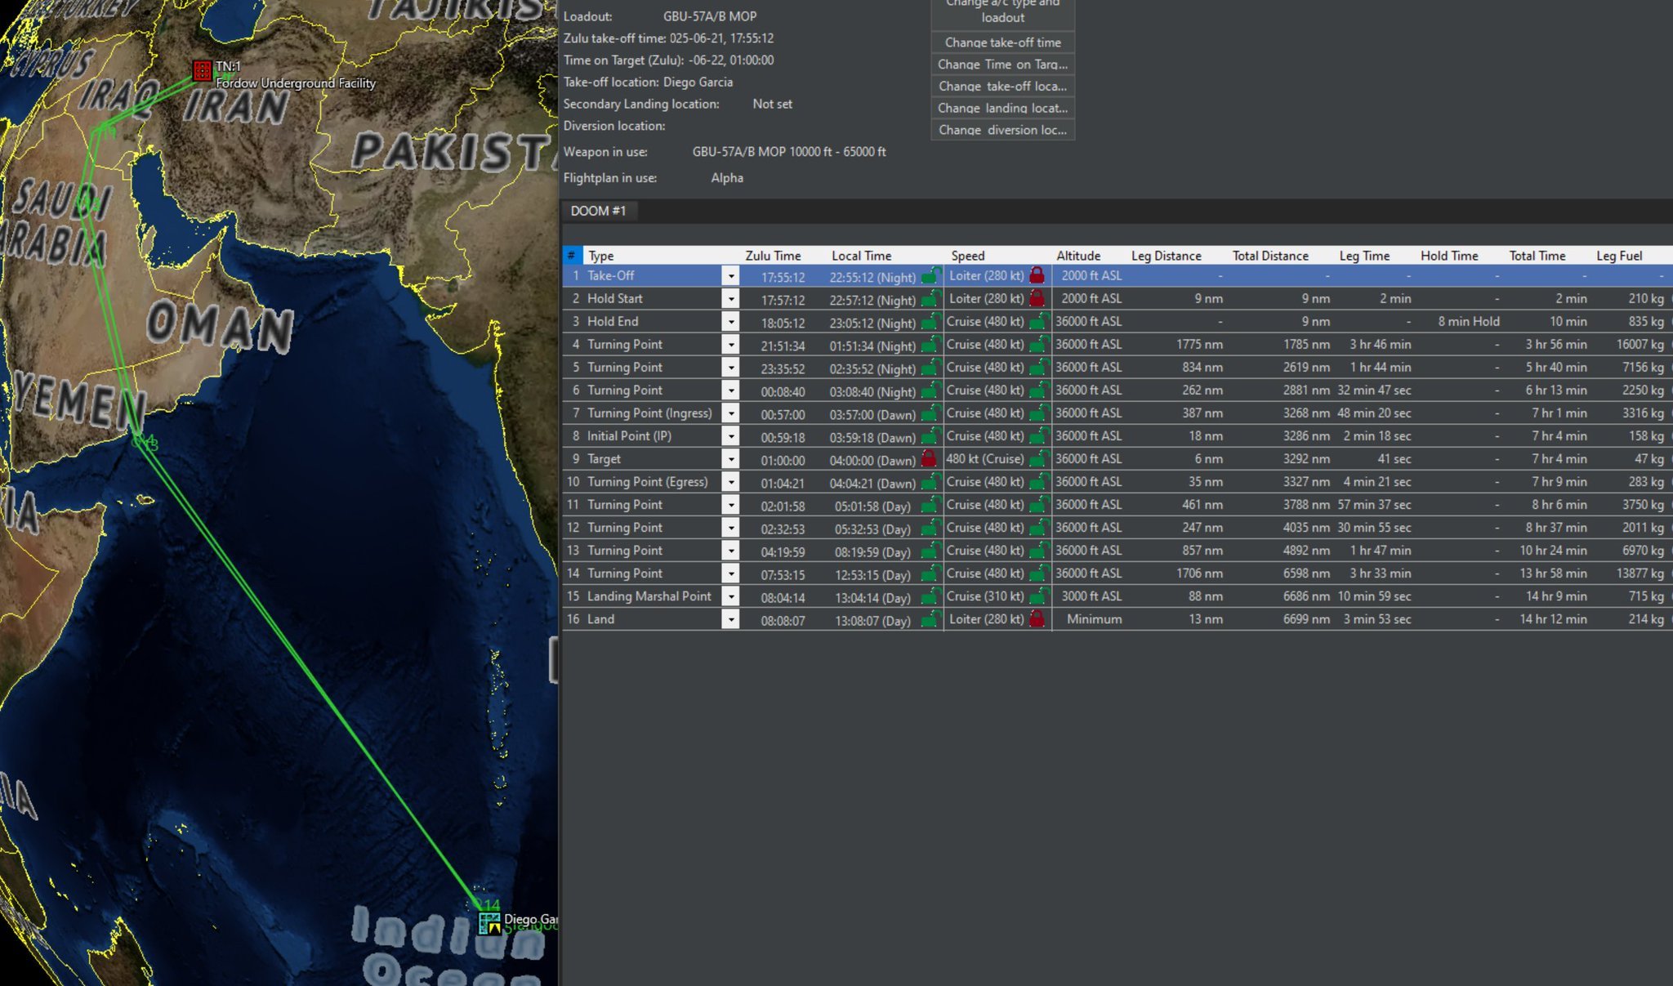1673x986 pixels.
Task: Open the type dropdown for Hold End row
Action: (x=730, y=322)
